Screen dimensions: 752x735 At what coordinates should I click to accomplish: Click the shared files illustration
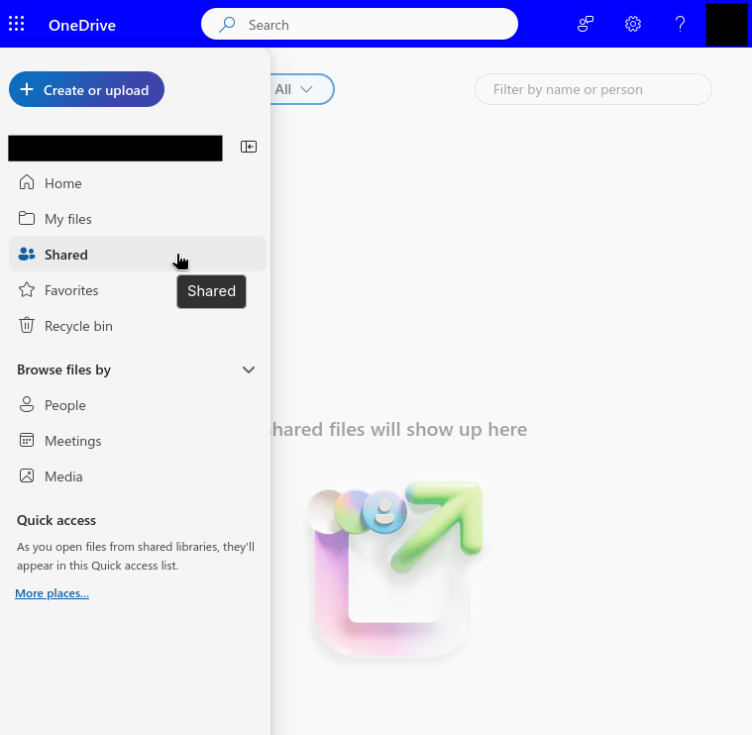pos(394,569)
